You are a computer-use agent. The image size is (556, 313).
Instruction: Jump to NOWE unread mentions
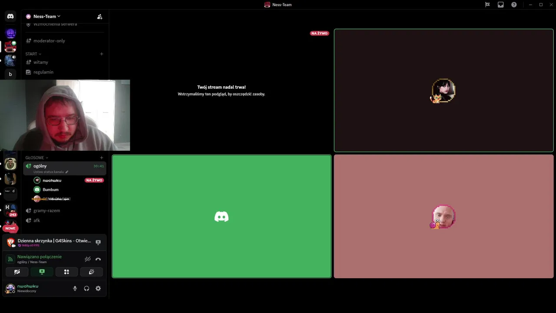pos(10,228)
